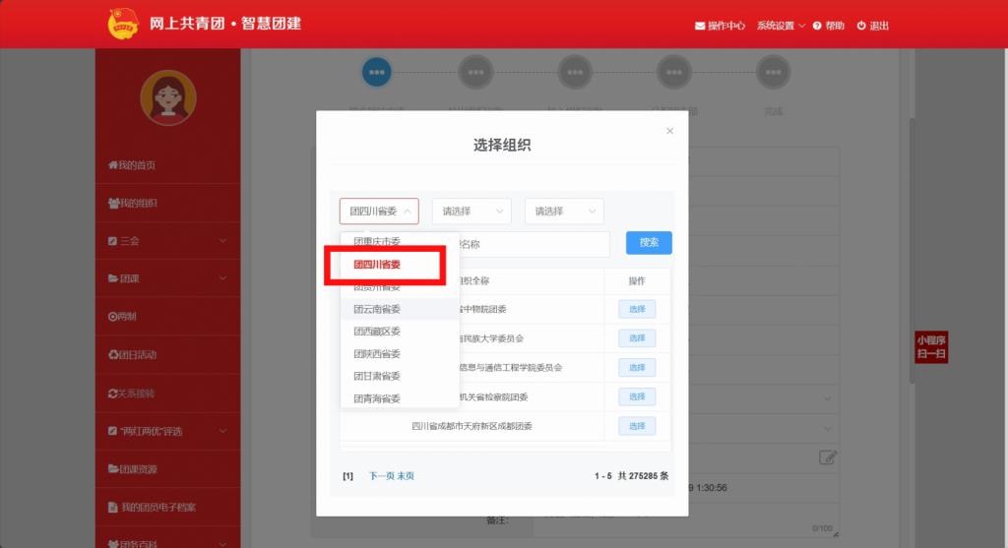Collapse the 团四川省委 province dropdown
The width and height of the screenshot is (1008, 548).
tap(379, 212)
